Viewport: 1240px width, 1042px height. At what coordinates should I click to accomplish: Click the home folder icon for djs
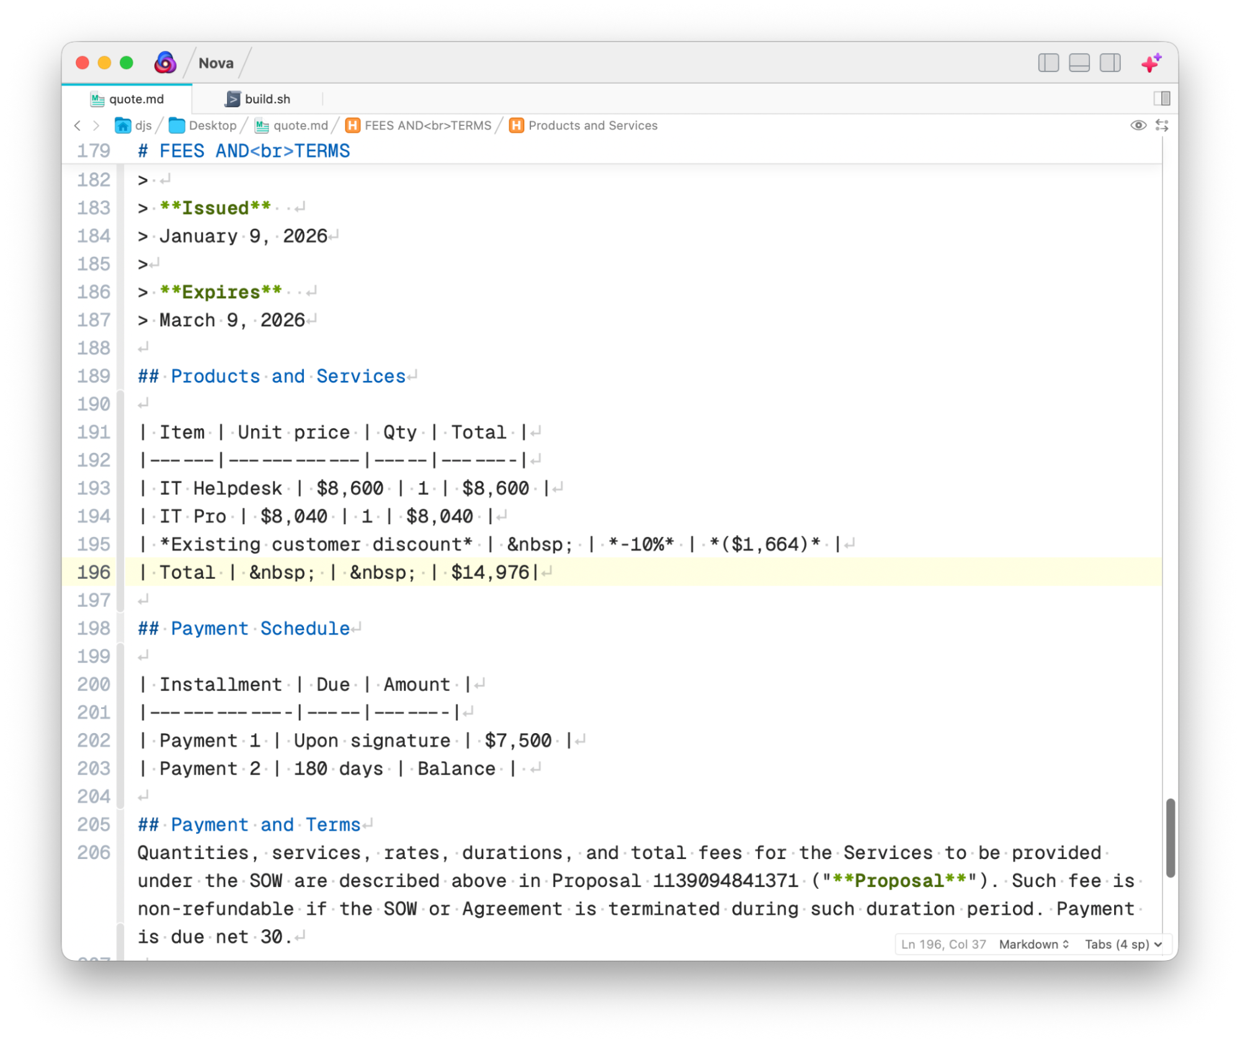(x=123, y=126)
